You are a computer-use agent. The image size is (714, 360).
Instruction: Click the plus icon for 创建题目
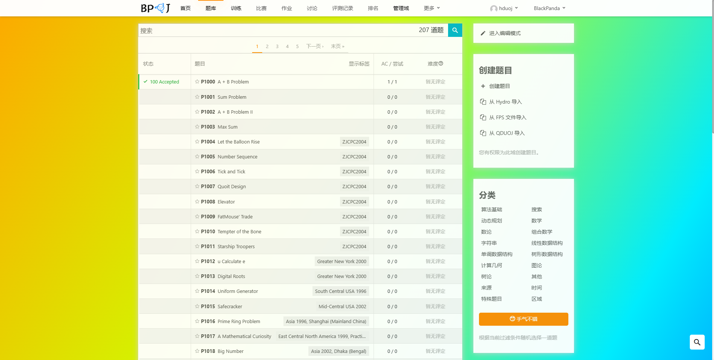pyautogui.click(x=483, y=86)
